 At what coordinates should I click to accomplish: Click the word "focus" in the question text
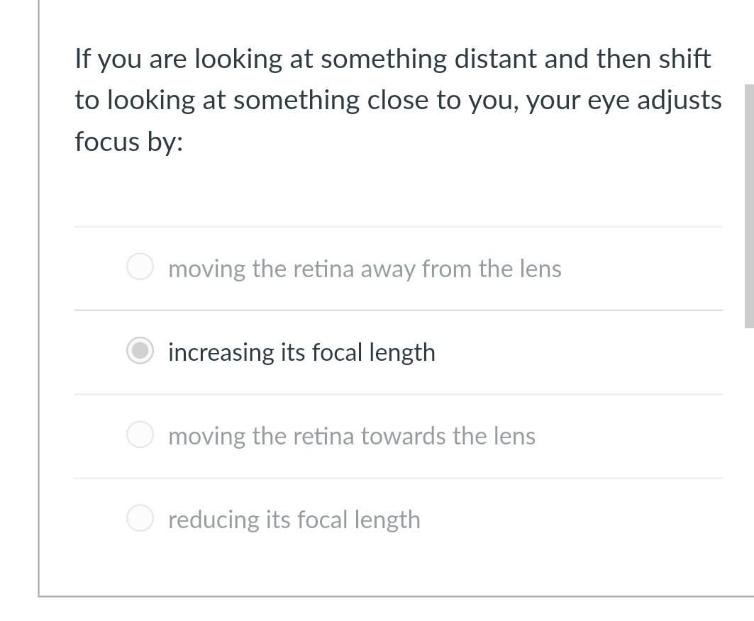[x=101, y=141]
